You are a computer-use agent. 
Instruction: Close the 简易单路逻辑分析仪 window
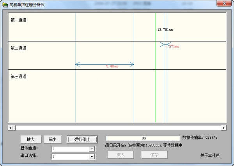(224, 3)
